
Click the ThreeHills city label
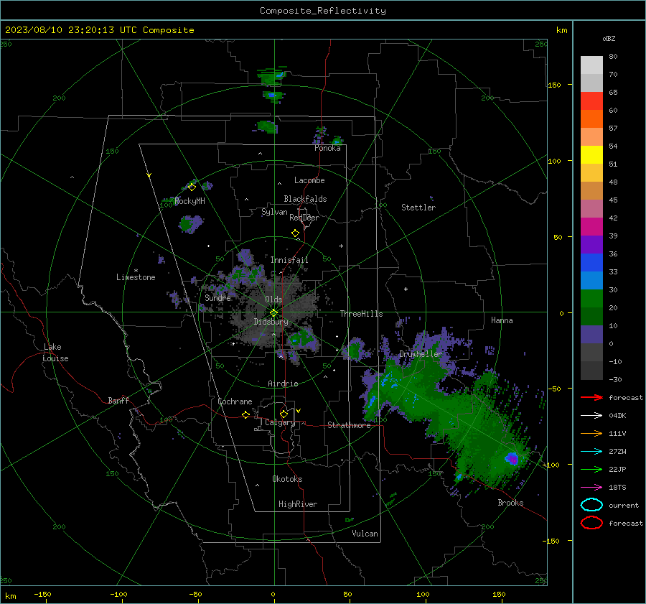tap(361, 314)
